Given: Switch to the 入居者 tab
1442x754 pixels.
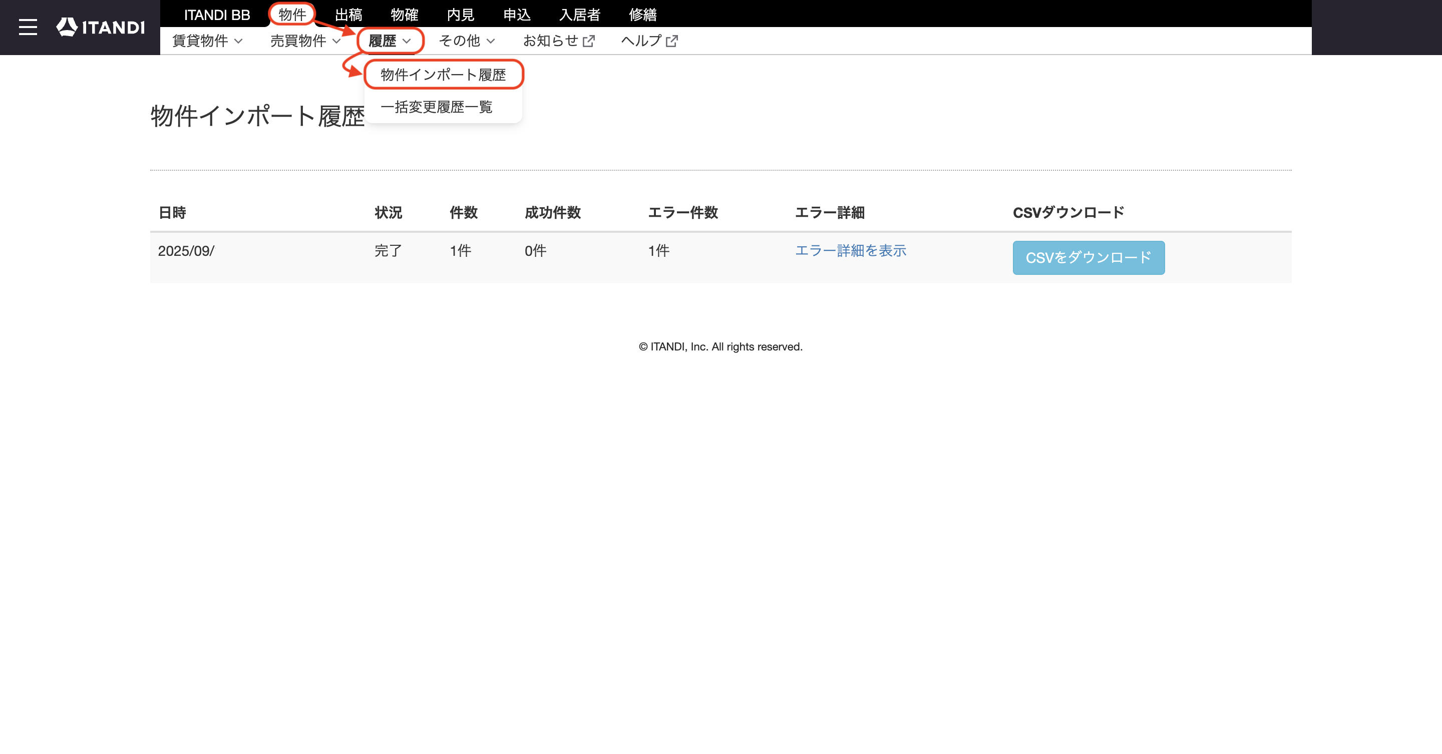Looking at the screenshot, I should point(580,15).
